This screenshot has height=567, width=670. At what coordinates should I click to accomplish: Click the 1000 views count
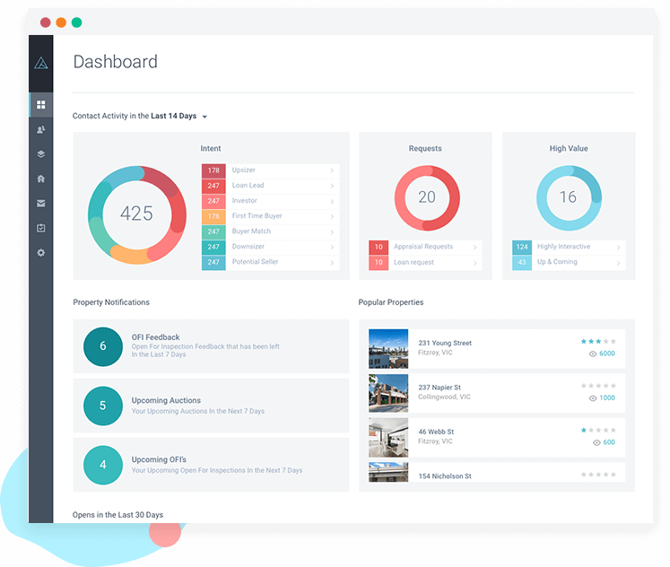[x=606, y=397]
